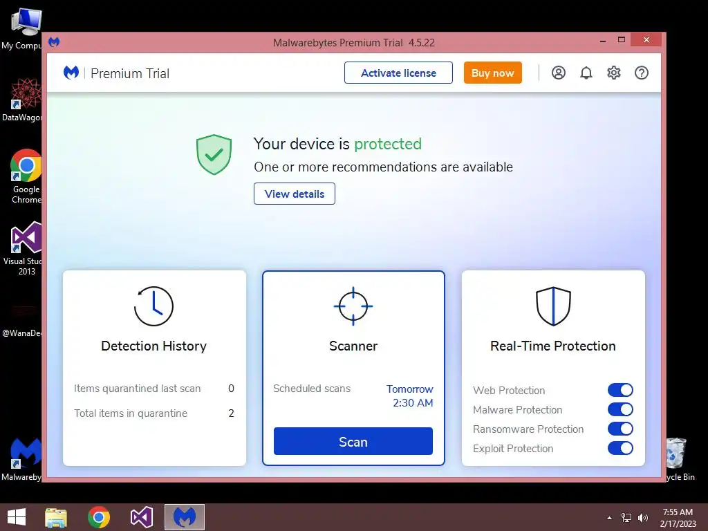Click the Malware Protection label

tap(517, 409)
